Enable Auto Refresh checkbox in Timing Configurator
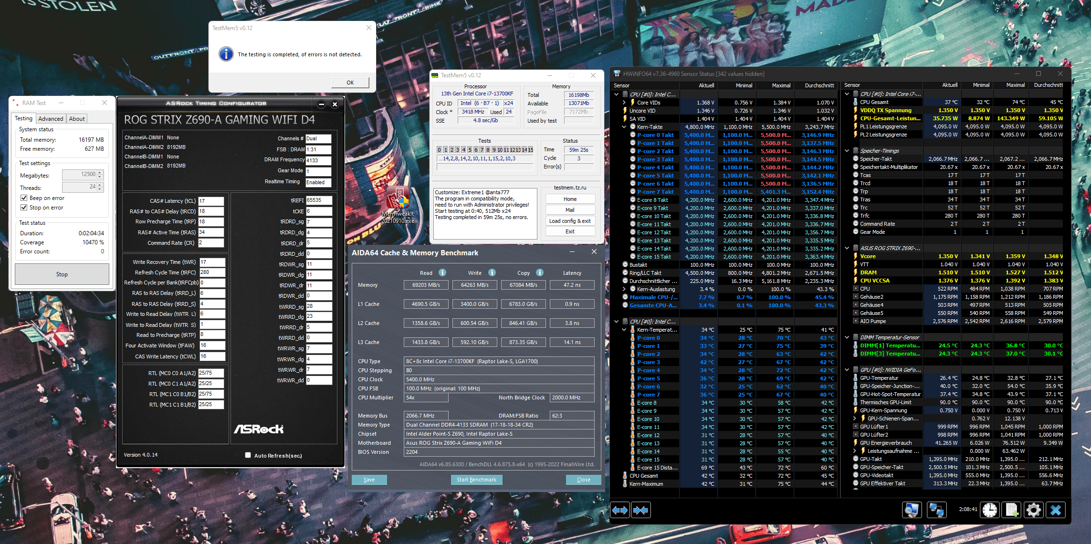The height and width of the screenshot is (544, 1091). coord(248,455)
